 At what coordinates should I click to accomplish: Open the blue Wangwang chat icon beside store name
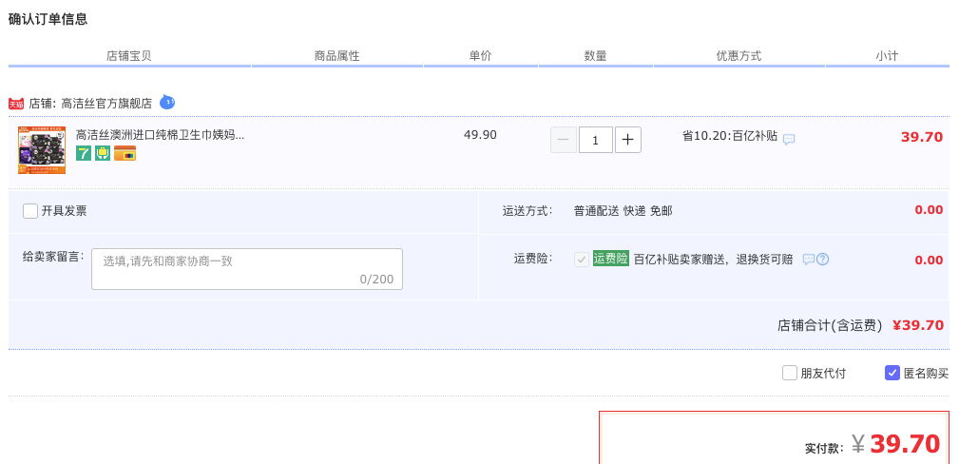click(x=167, y=103)
